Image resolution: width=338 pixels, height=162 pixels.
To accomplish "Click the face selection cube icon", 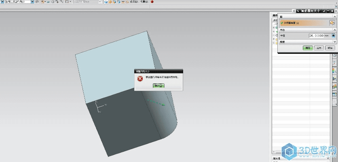I will [x=332, y=23].
